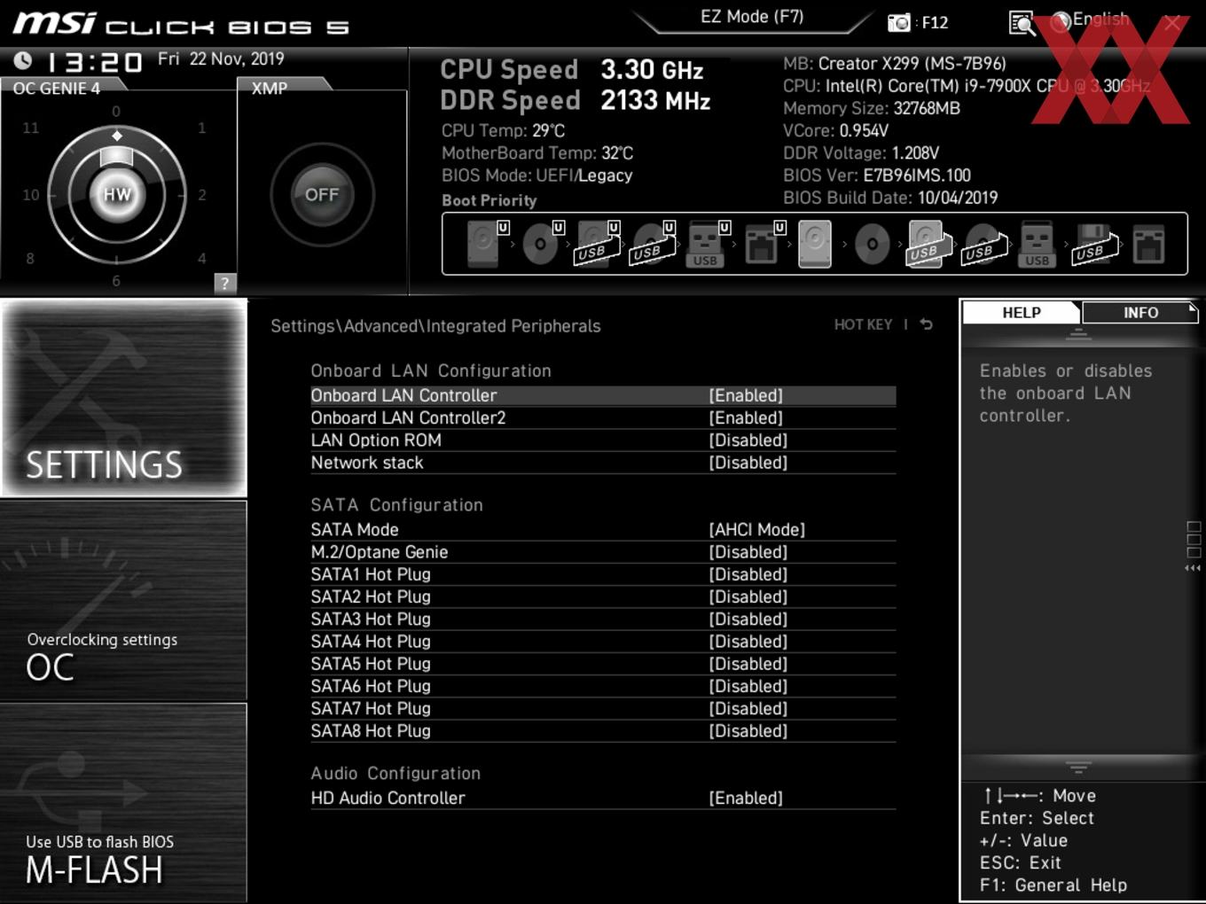Switch to the HELP tab

coord(1022,312)
